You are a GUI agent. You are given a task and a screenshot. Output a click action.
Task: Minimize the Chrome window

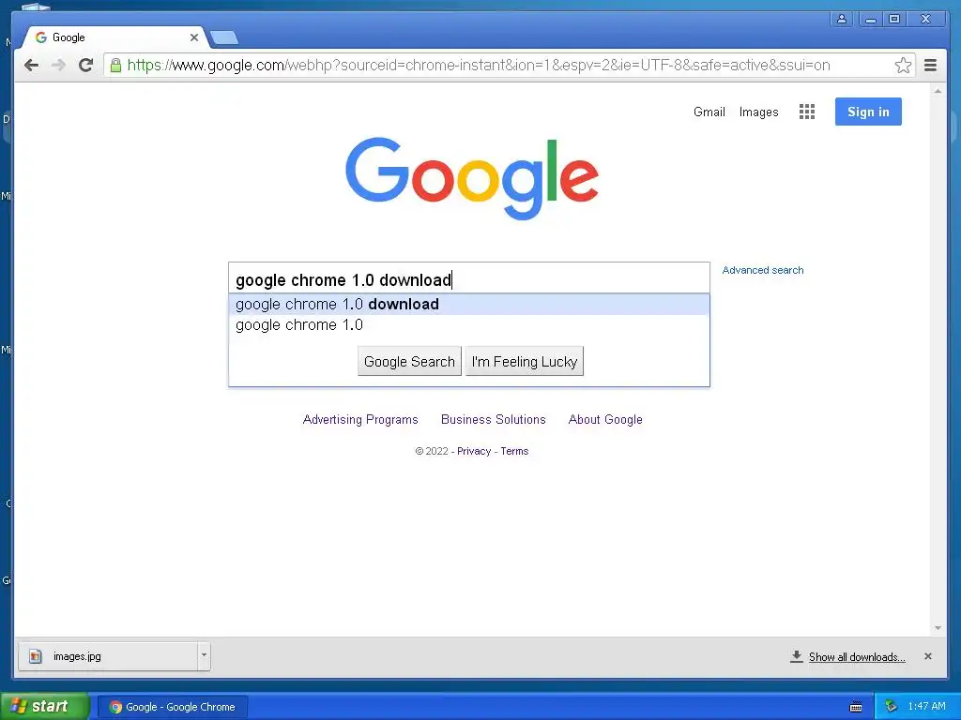(870, 19)
